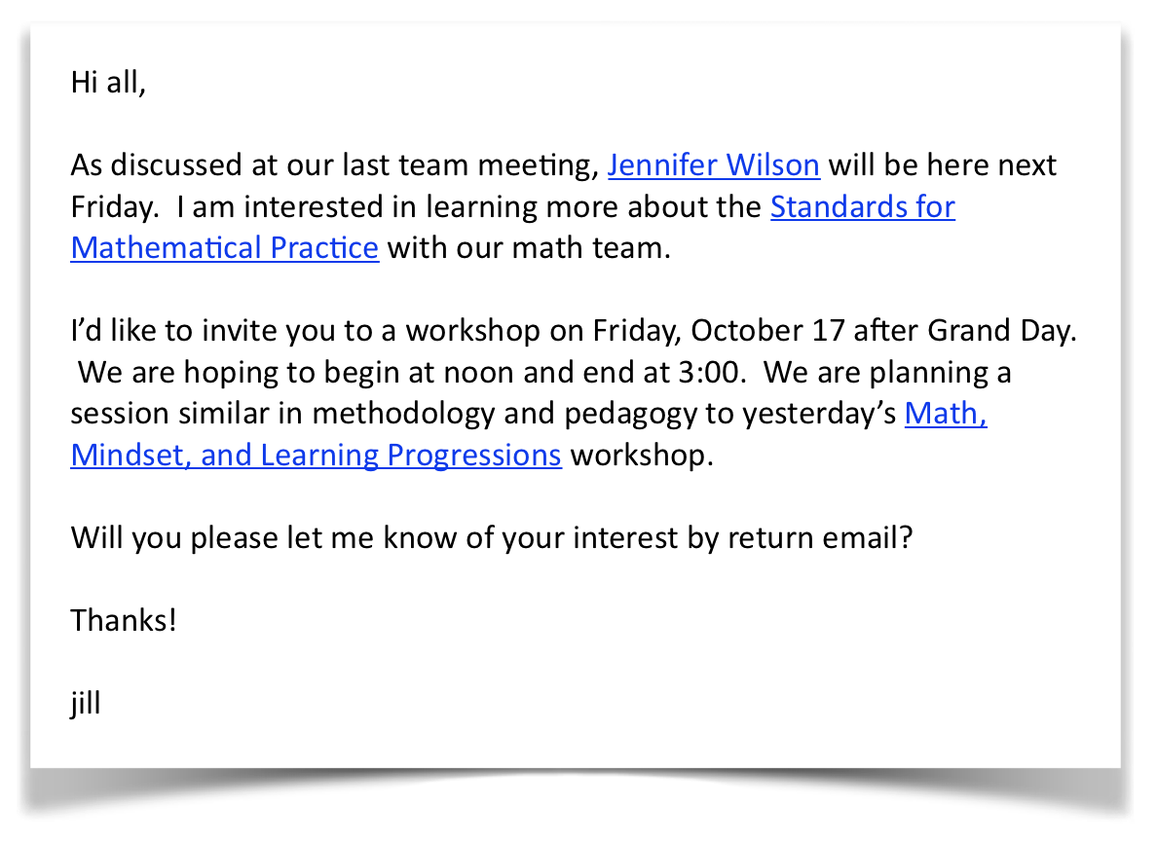Click the "Thanks!" closing line
The height and width of the screenshot is (841, 1157).
click(124, 620)
